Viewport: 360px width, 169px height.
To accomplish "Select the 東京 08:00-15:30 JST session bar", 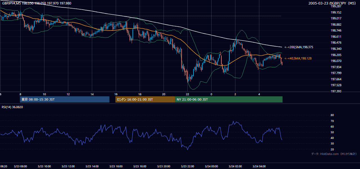I will click(x=65, y=99).
